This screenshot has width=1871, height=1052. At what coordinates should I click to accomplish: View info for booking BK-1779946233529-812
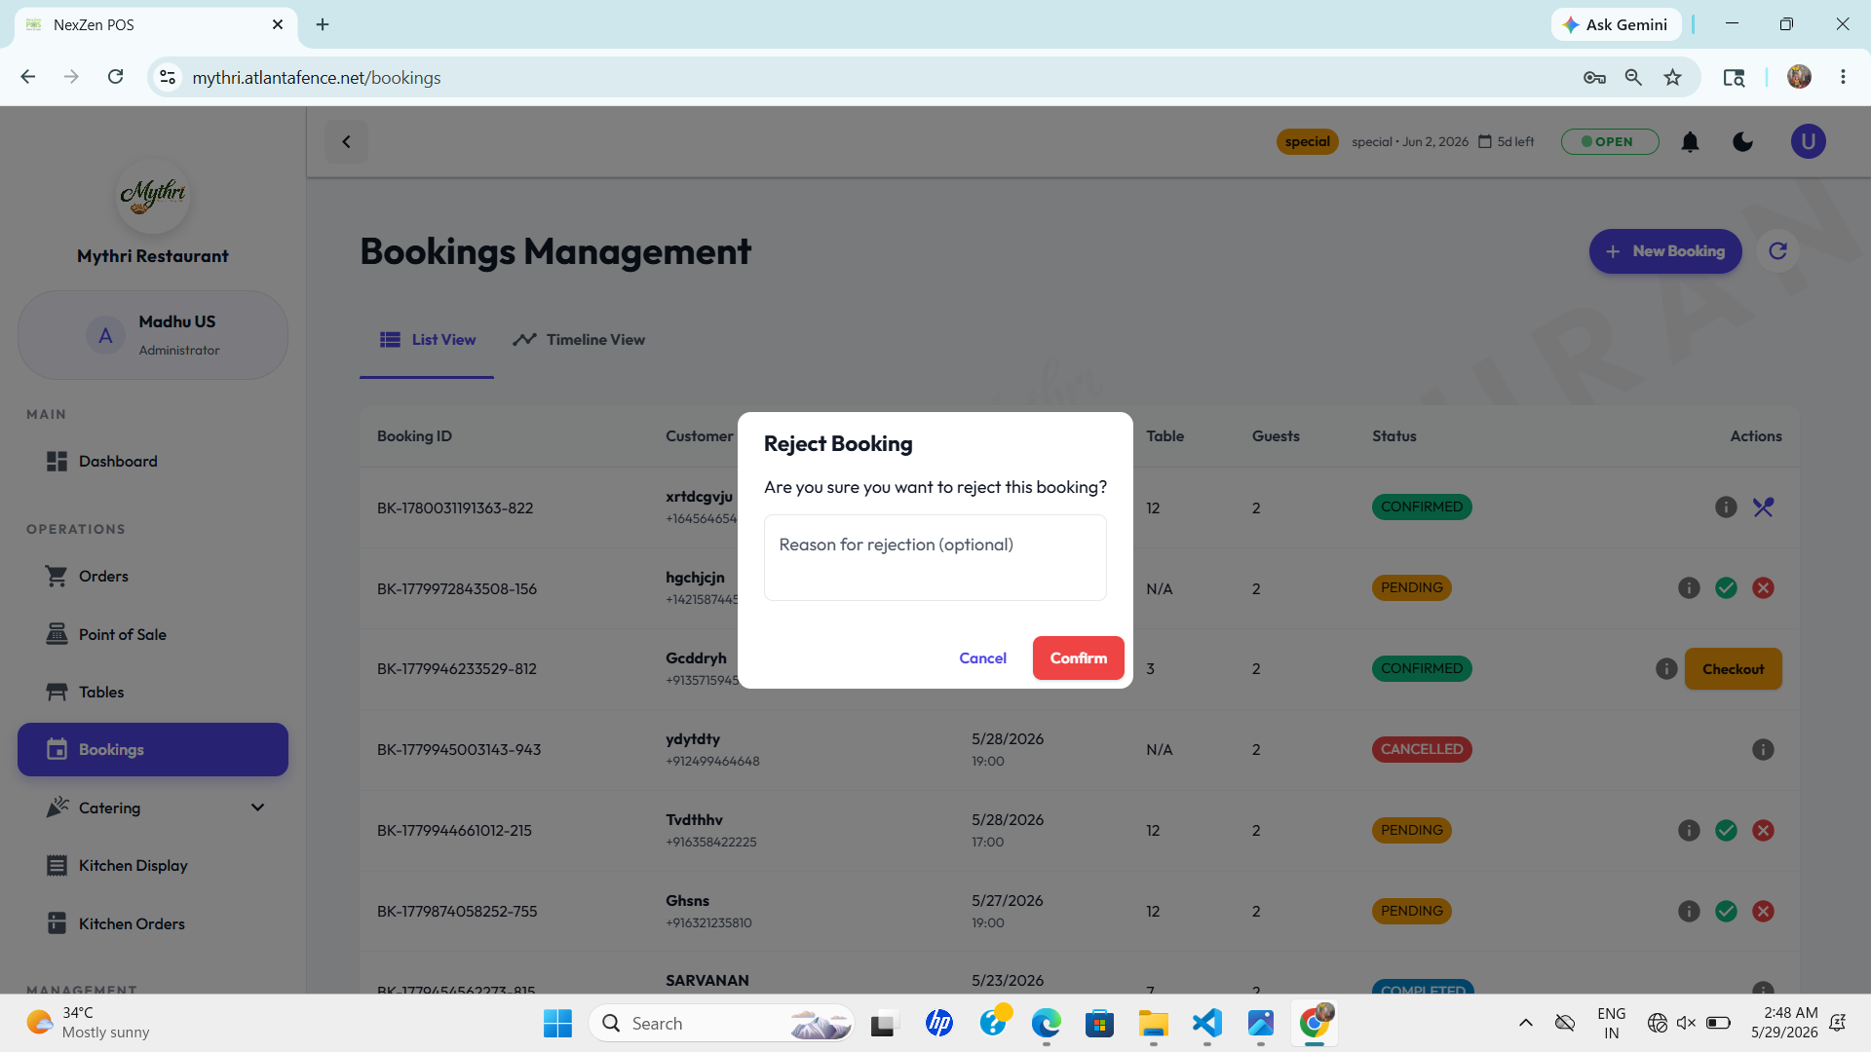pyautogui.click(x=1666, y=669)
